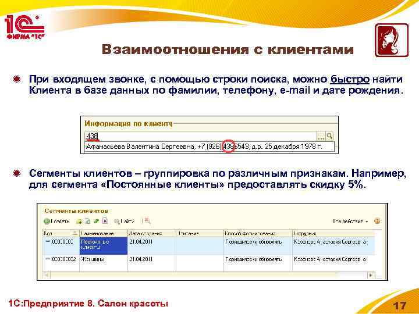The width and height of the screenshot is (419, 314).
Task: Click the ellipsis select button in search field
Action: [x=321, y=137]
